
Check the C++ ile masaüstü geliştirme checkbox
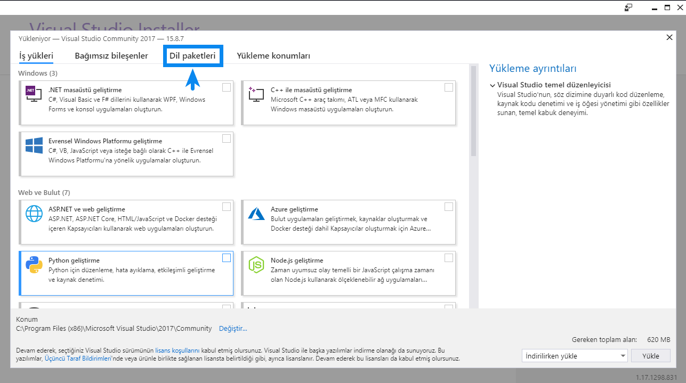click(x=449, y=87)
